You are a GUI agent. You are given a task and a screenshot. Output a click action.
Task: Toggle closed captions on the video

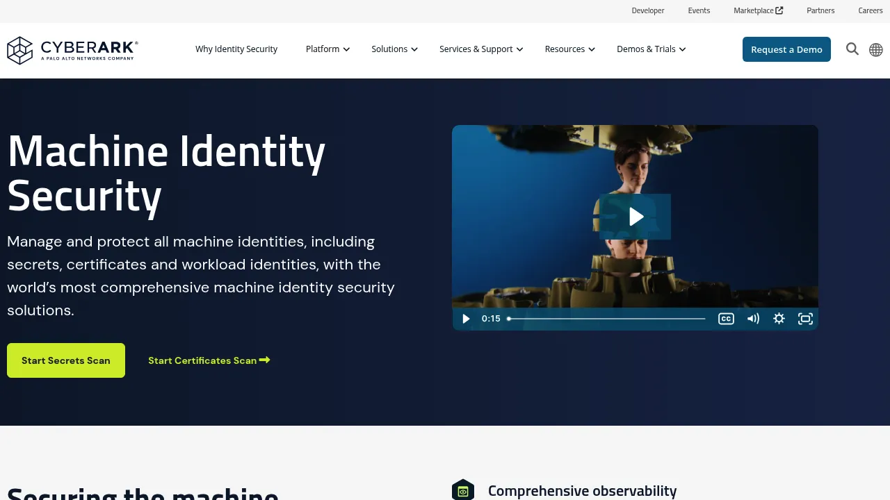click(726, 319)
